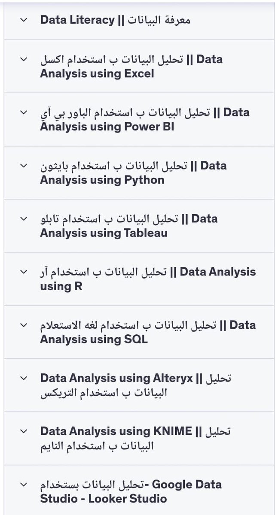Open Data Analysis using SQL title
This screenshot has height=515, width=275.
pyautogui.click(x=148, y=332)
